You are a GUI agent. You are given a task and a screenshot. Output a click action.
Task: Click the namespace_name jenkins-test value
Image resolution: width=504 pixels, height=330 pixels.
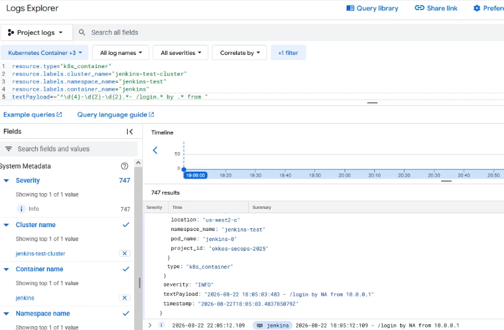(x=244, y=230)
